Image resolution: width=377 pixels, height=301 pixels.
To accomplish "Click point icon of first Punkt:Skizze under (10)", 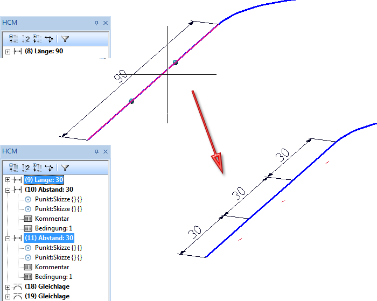I will click(x=28, y=199).
